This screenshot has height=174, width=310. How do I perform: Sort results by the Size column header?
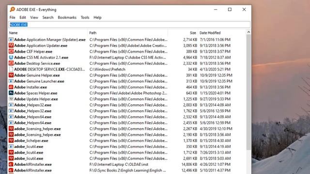click(x=183, y=33)
